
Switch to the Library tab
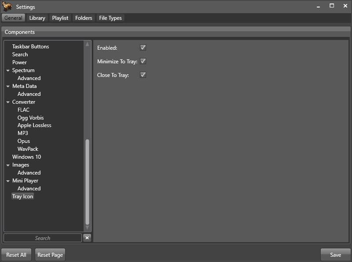click(x=37, y=18)
